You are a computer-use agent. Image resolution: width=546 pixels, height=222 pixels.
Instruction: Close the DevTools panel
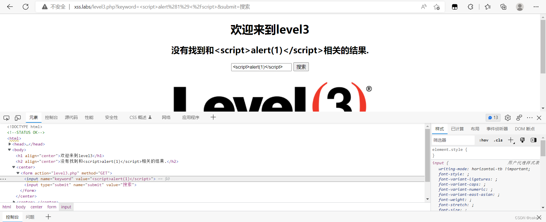(x=539, y=118)
